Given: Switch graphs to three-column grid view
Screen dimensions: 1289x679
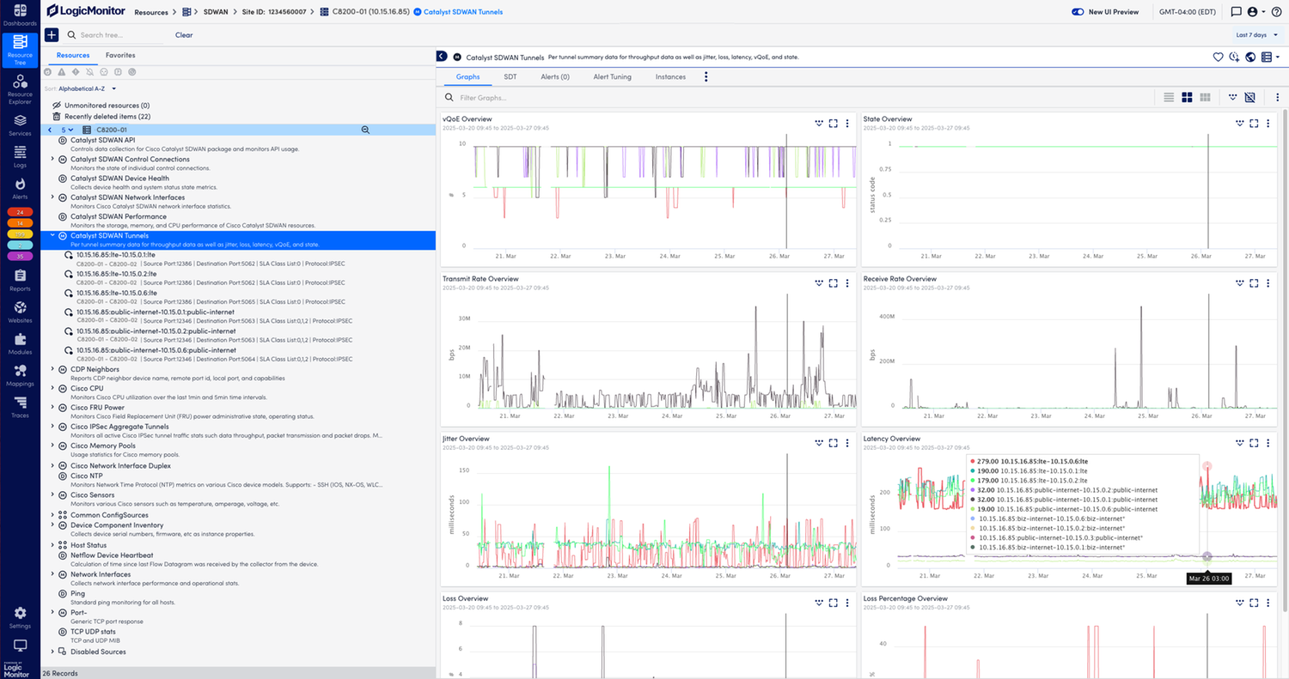Looking at the screenshot, I should tap(1206, 98).
